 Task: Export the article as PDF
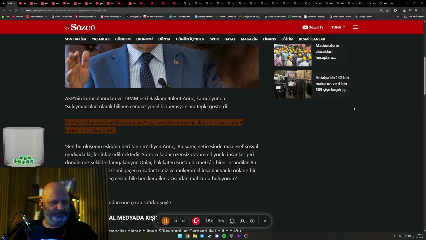point(232,221)
